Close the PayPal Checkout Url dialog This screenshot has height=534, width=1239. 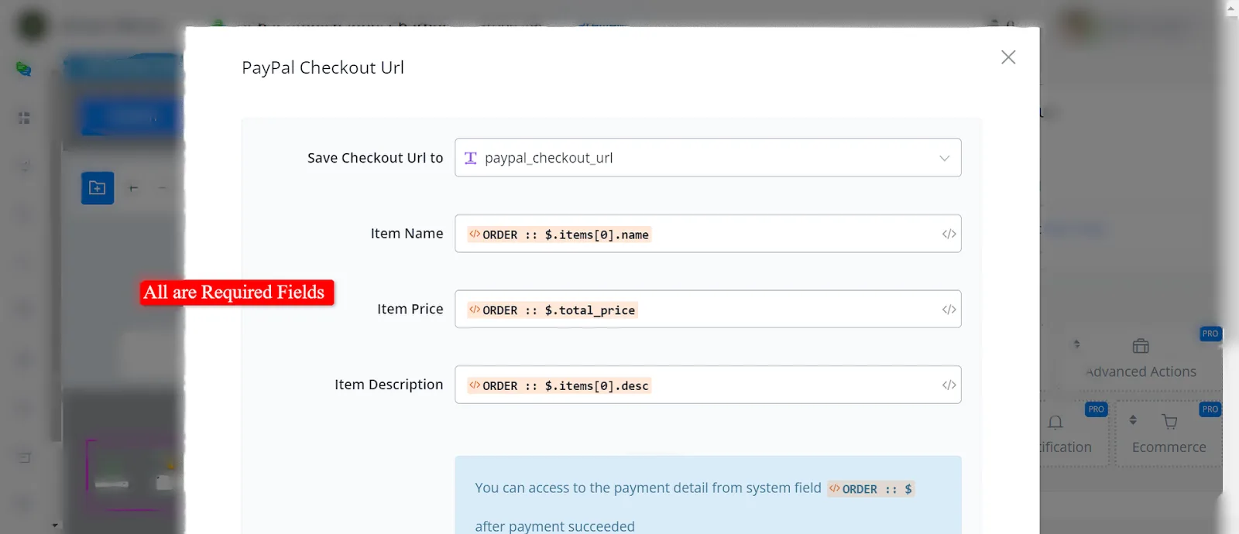pyautogui.click(x=1008, y=57)
